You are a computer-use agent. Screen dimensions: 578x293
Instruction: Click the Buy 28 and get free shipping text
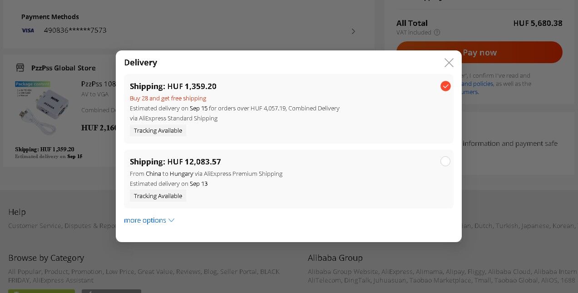(168, 98)
